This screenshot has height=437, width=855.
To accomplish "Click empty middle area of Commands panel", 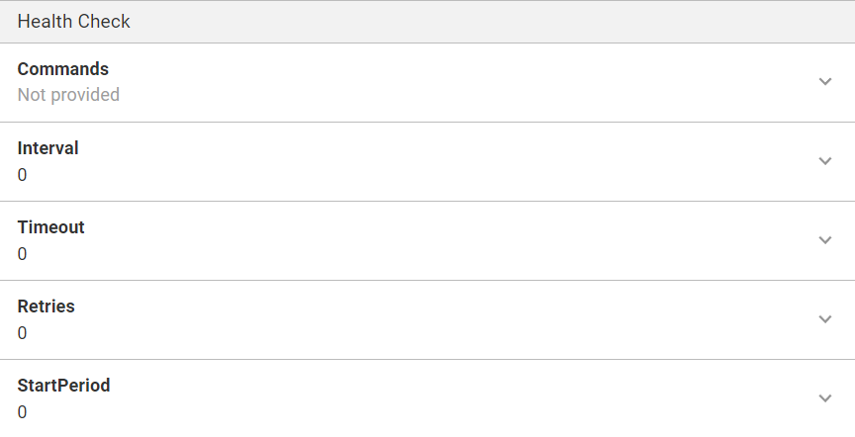I will (x=427, y=82).
